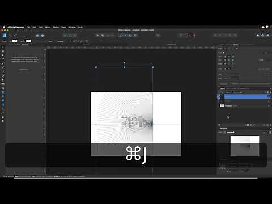The height and width of the screenshot is (204, 272).
Task: Open the Text menu
Action: click(x=41, y=27)
